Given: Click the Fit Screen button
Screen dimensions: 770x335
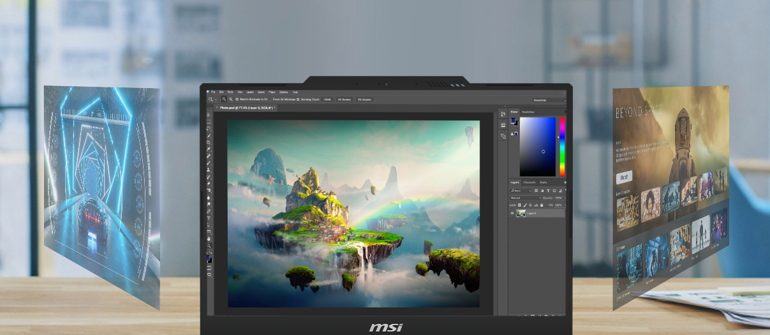Looking at the screenshot, I should tap(344, 100).
